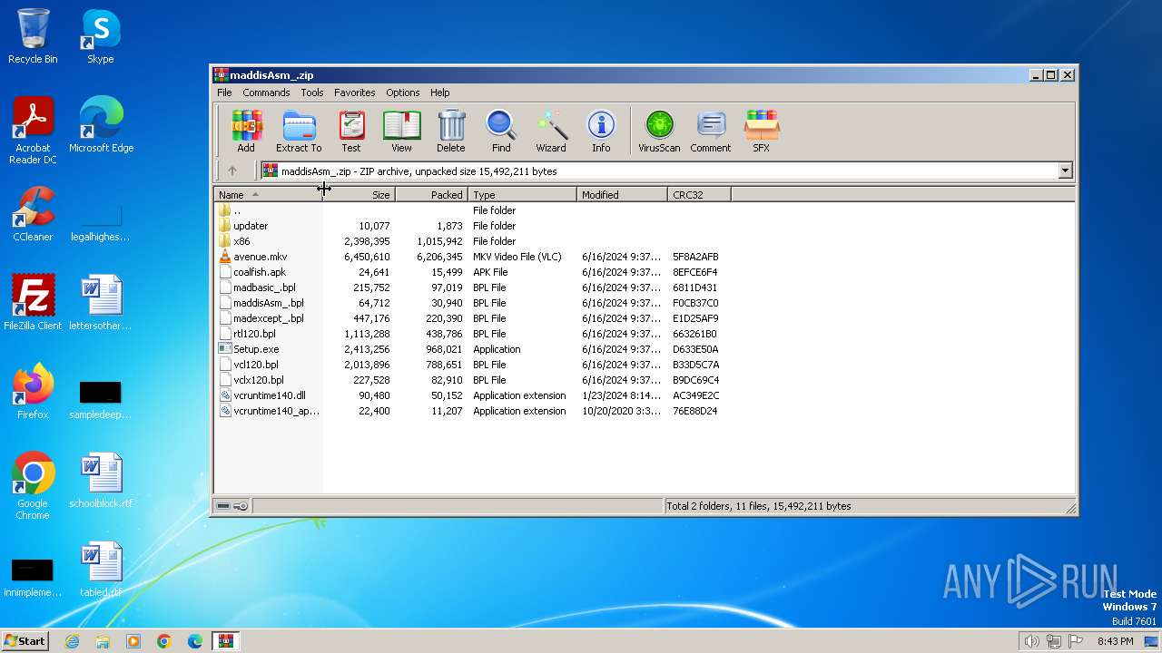Open Acrobat Reader DC shortcut
1162x653 pixels.
coord(33,131)
